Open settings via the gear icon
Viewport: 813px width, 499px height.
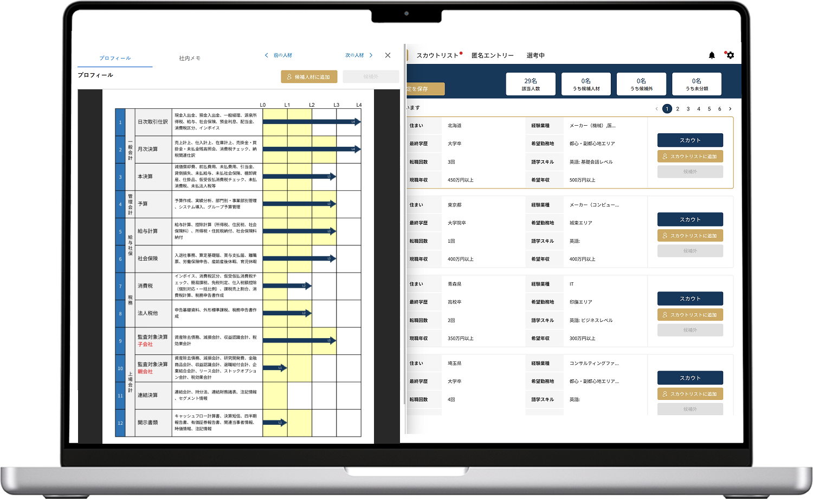(x=730, y=55)
